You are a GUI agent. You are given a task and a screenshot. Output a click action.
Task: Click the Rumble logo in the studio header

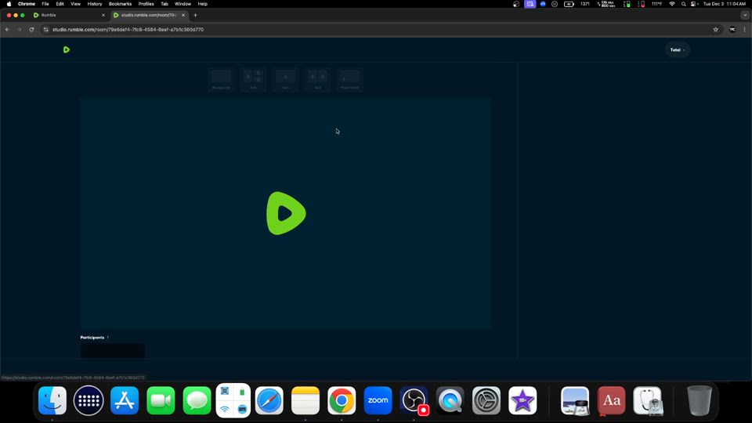(x=67, y=49)
